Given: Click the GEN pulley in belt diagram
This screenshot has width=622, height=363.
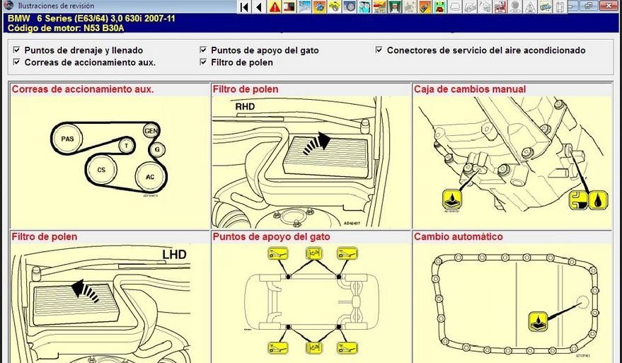Looking at the screenshot, I should (151, 131).
